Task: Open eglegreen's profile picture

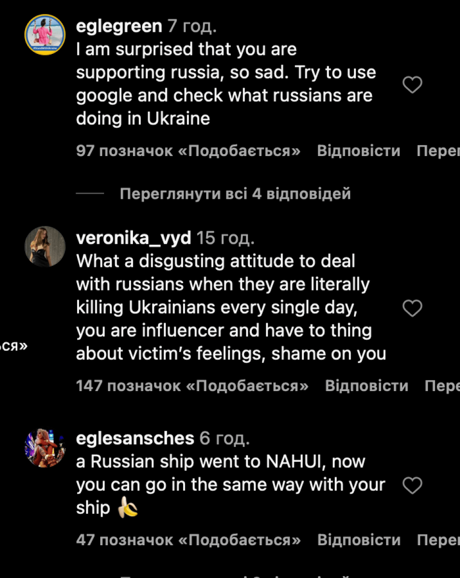Action: (x=45, y=35)
